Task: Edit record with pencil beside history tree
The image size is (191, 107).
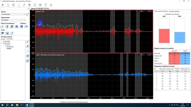Action: tap(28, 42)
